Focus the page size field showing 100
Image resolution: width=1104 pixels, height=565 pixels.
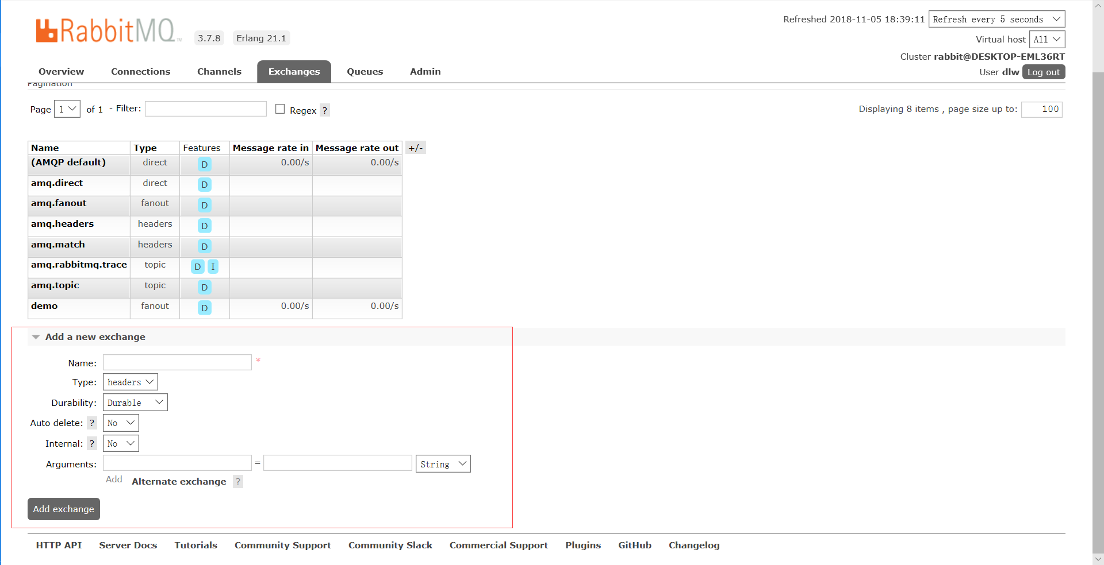tap(1042, 109)
